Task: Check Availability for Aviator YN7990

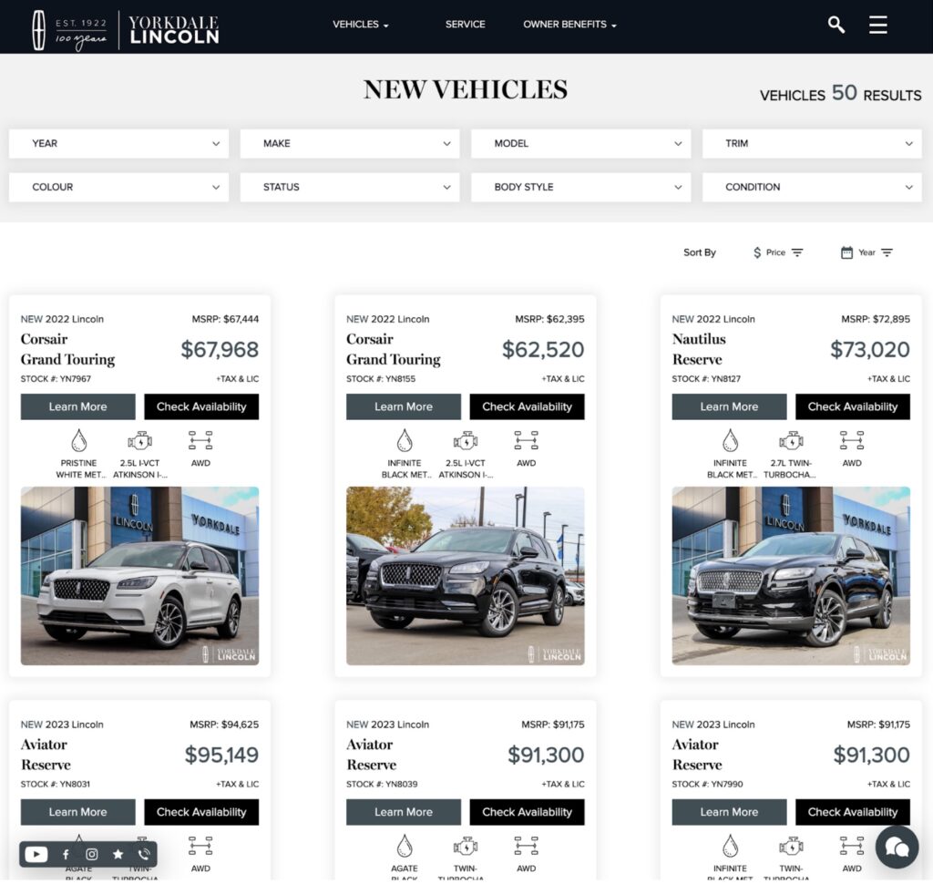Action: [852, 812]
